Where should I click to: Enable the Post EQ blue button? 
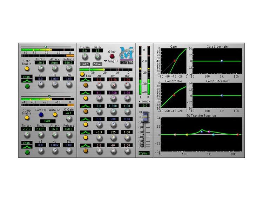point(41,115)
